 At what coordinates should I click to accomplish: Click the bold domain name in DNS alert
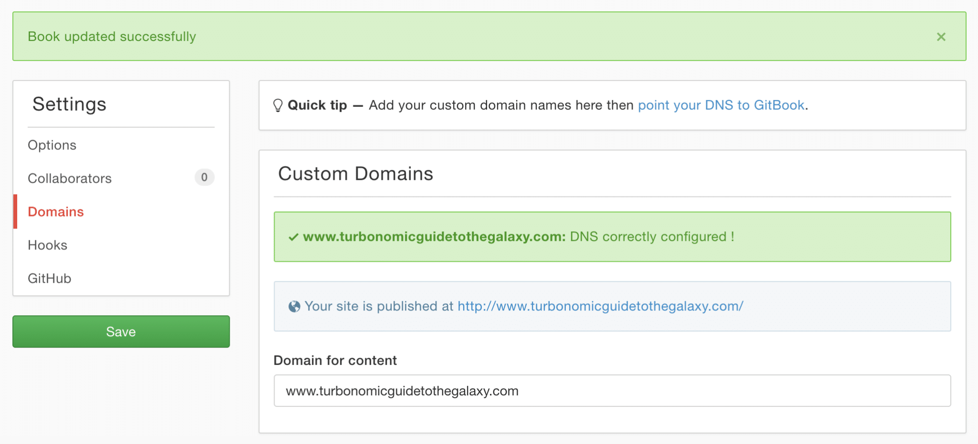pyautogui.click(x=434, y=237)
